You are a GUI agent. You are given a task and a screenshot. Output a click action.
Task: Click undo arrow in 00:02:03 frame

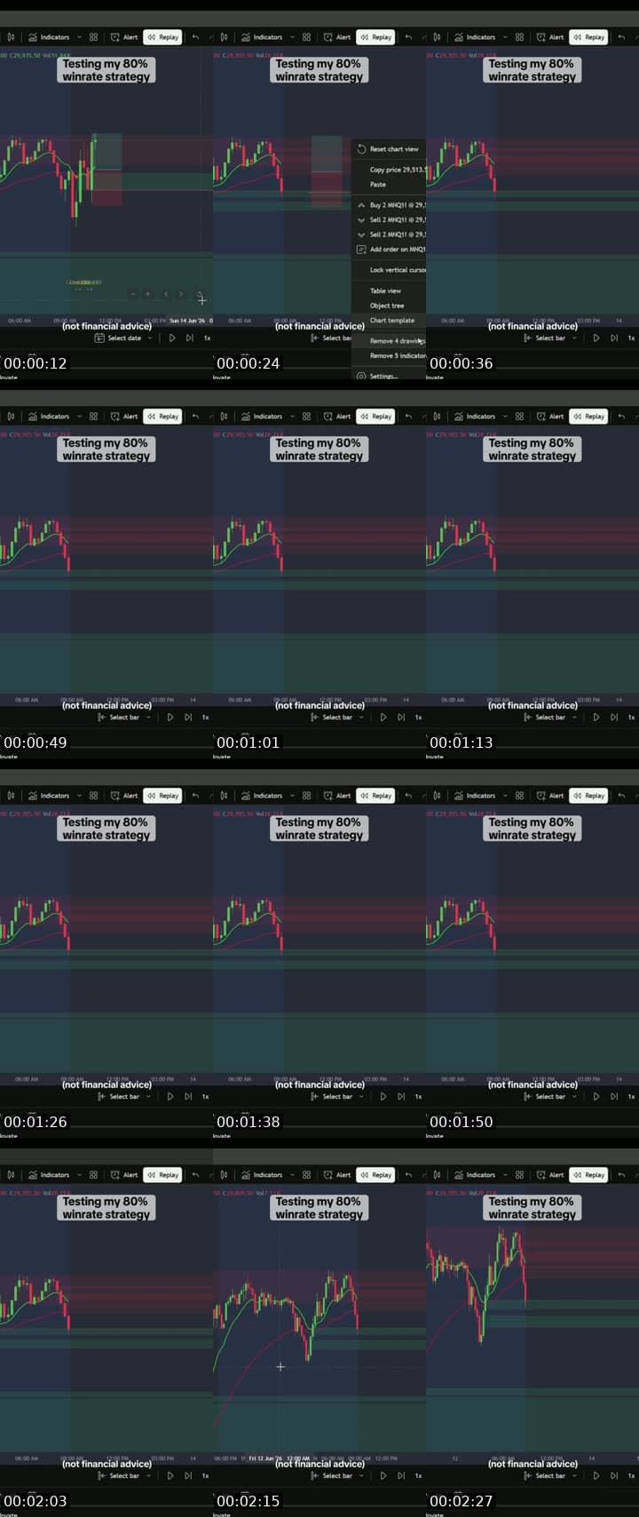[195, 1175]
